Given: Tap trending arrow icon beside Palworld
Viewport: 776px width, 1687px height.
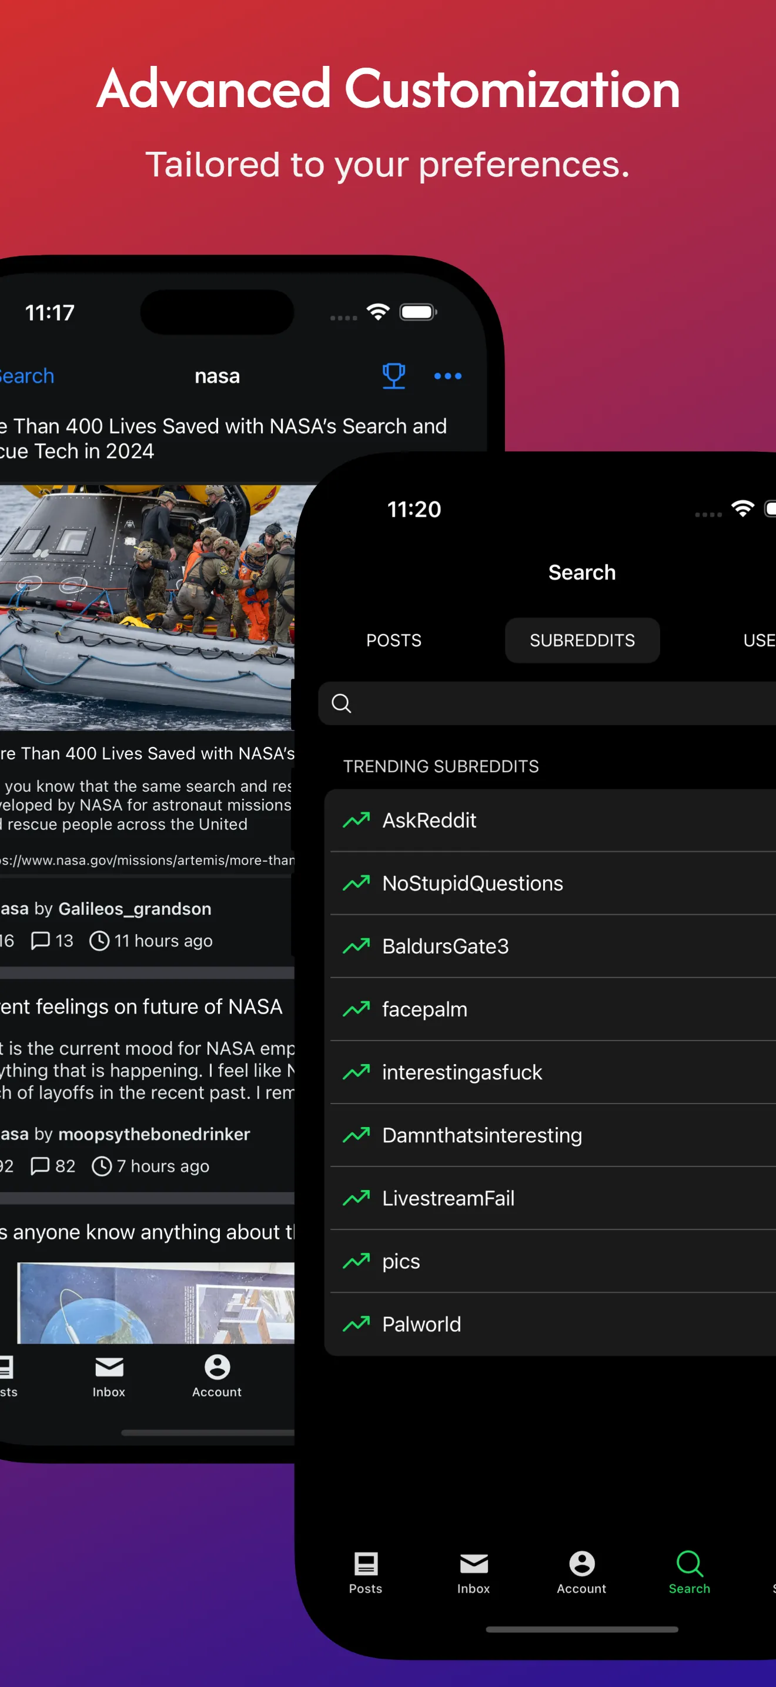Looking at the screenshot, I should 356,1323.
